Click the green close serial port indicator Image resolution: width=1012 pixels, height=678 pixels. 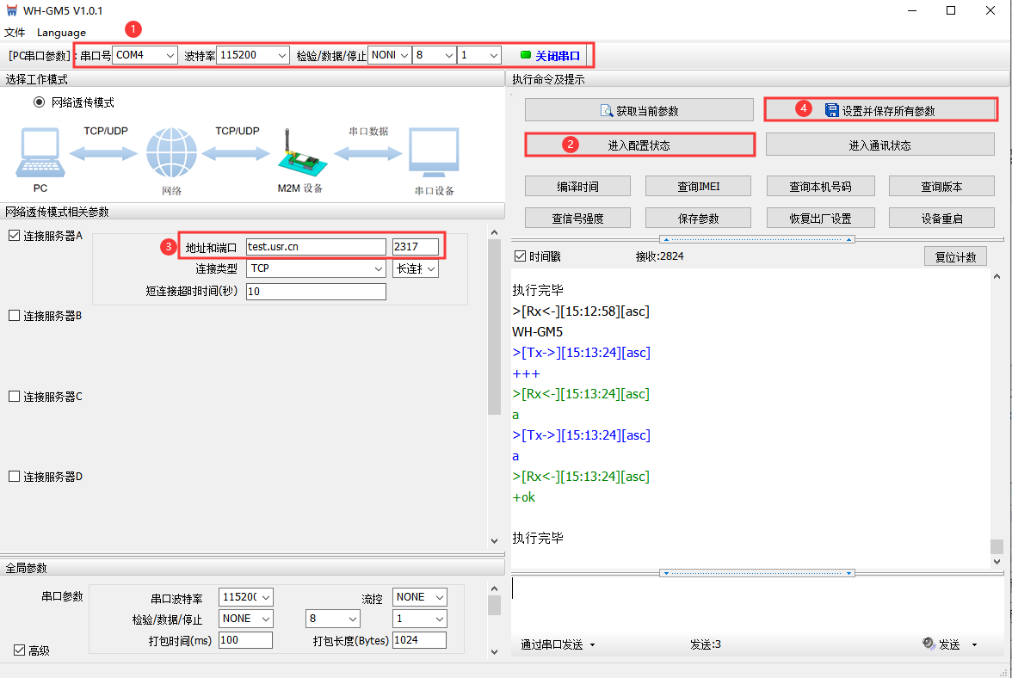coord(526,55)
